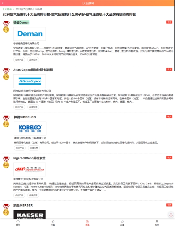Open the 我的 profile tab icon
The width and height of the screenshot is (175, 227).
pyautogui.click(x=157, y=222)
